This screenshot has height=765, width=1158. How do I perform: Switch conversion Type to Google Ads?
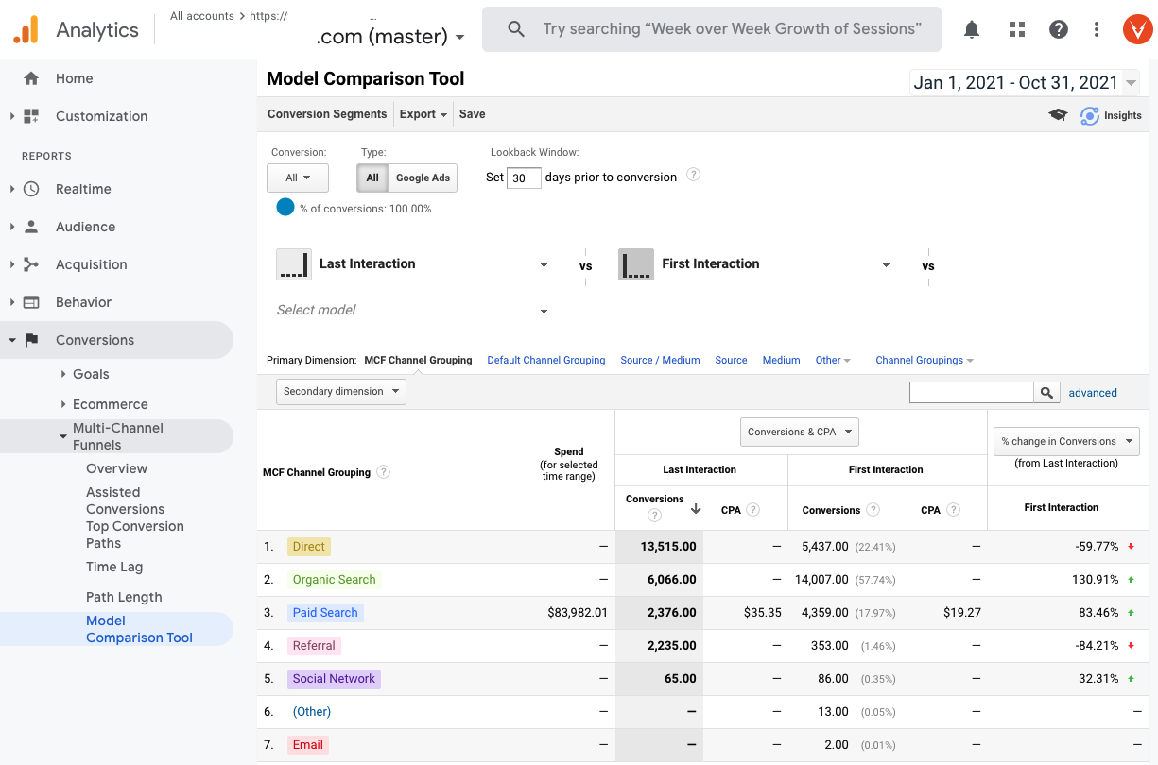click(x=423, y=177)
